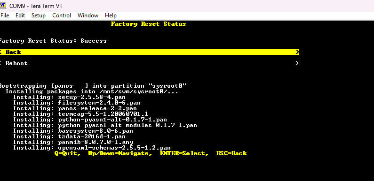The height and width of the screenshot is (181, 374).
Task: Click the termcap-5.5-1.20060701.1 install line
Action: click(x=80, y=114)
